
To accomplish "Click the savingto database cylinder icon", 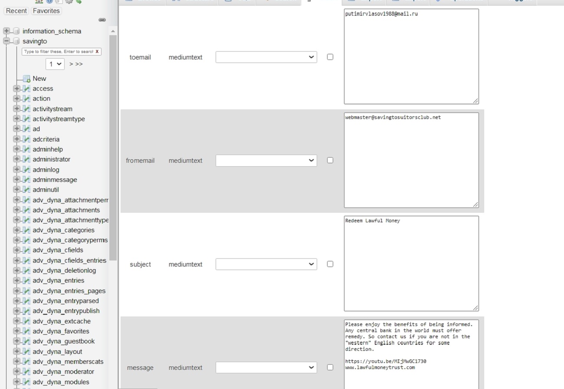I will (16, 41).
